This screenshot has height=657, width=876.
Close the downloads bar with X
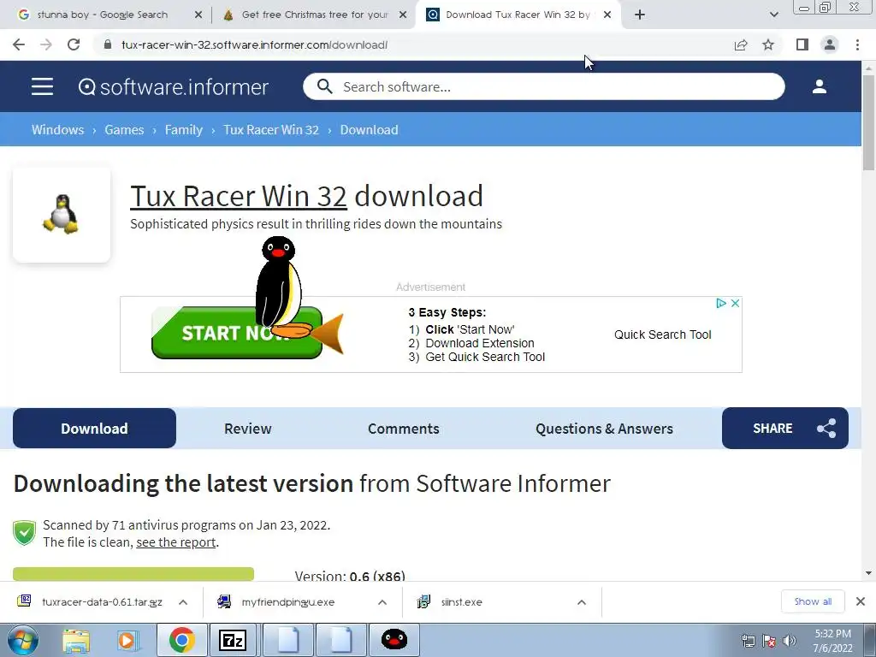click(861, 601)
